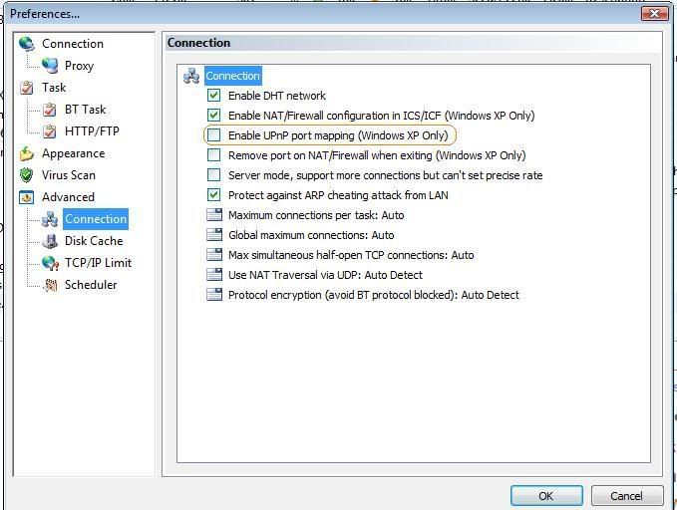Select the Task category in sidebar
Screen dimensions: 677x510
click(x=54, y=88)
